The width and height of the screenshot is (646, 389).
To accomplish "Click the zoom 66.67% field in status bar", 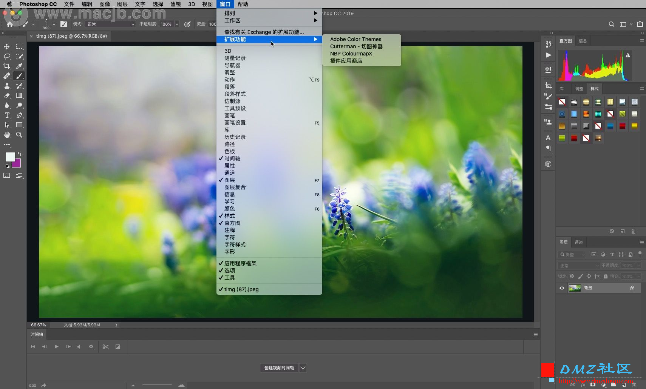I will tap(38, 325).
